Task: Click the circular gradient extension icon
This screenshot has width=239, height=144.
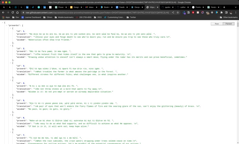Action: click(203, 12)
